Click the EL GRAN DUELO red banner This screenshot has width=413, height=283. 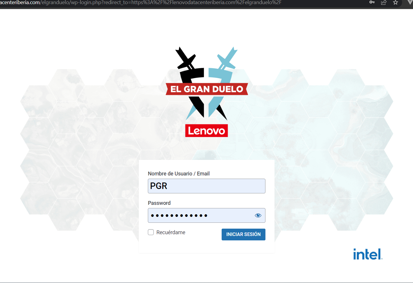point(207,89)
